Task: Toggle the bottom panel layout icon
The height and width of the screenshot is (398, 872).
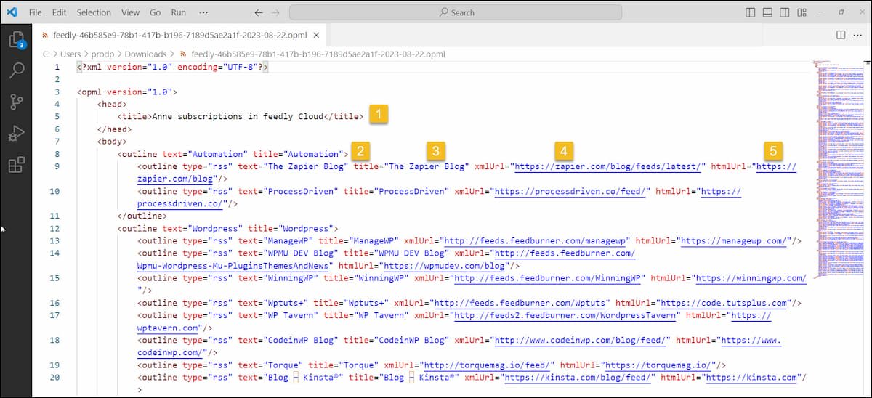Action: 768,12
